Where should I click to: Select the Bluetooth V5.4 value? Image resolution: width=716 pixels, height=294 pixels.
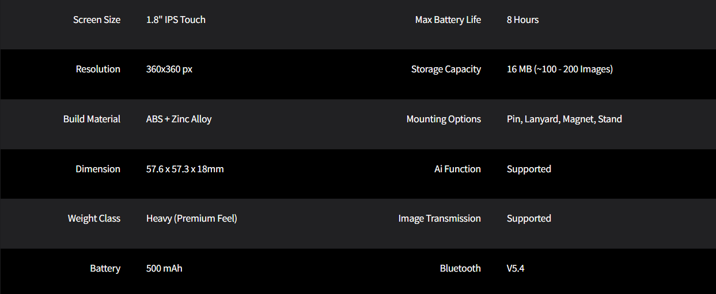[515, 268]
